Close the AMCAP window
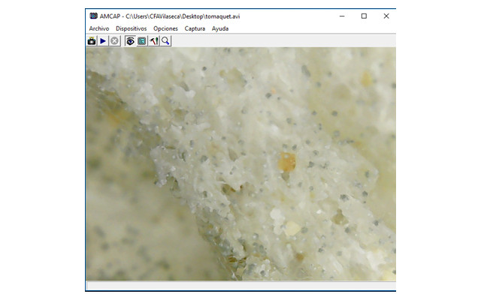The height and width of the screenshot is (300, 481). 386,16
